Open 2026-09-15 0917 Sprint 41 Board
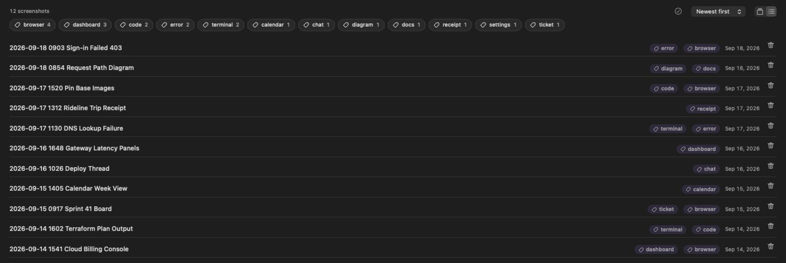 [x=60, y=209]
